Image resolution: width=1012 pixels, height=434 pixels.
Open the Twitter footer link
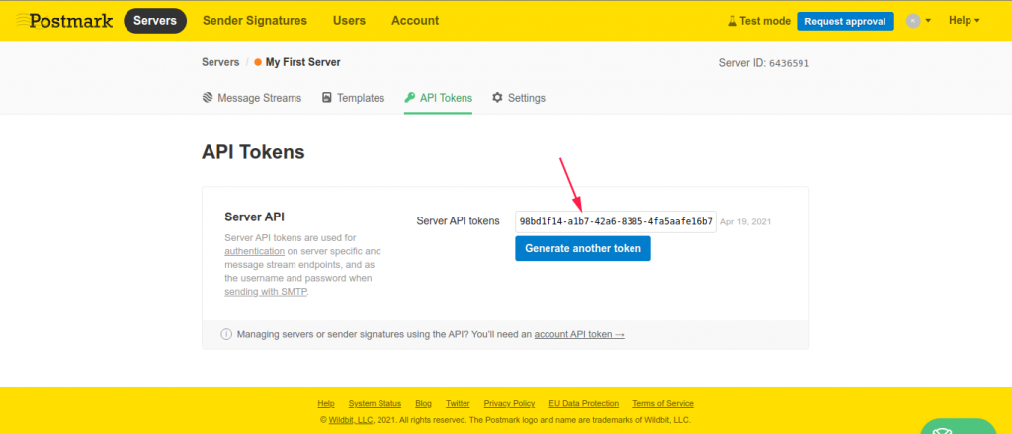[x=458, y=403]
